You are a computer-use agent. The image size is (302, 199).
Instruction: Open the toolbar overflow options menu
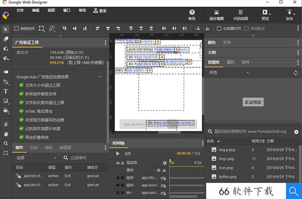tap(298, 29)
